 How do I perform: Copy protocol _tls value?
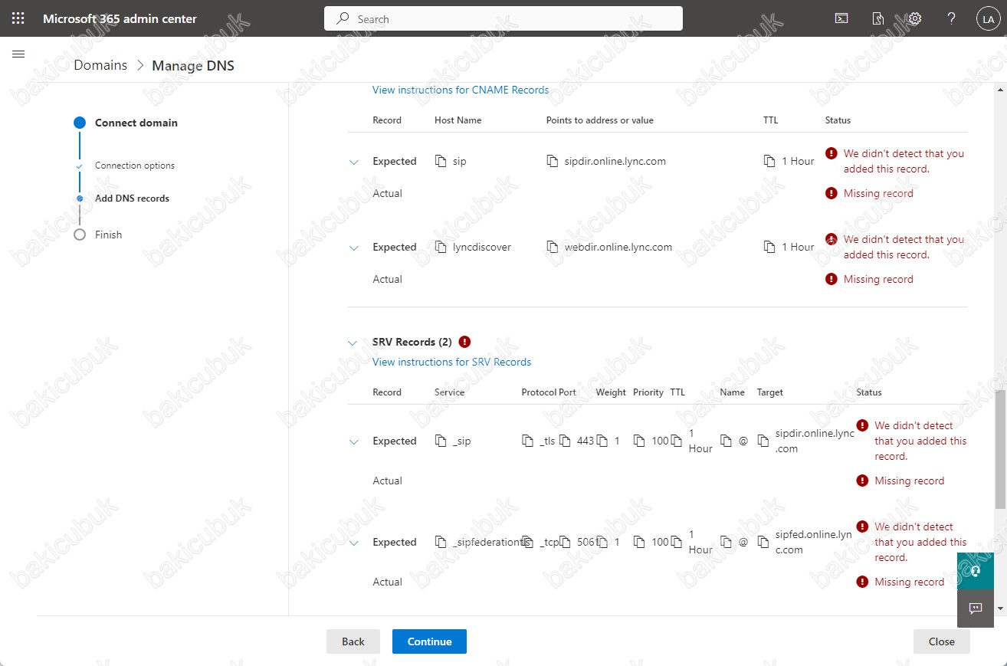coord(527,441)
